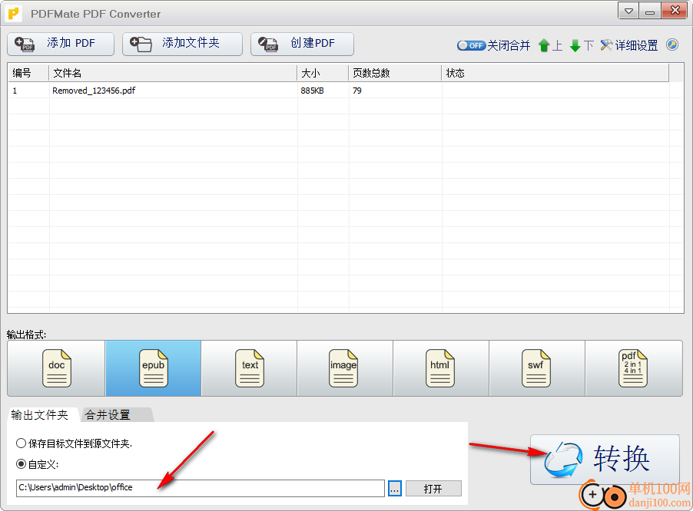The width and height of the screenshot is (693, 511).
Task: Click the Add PDF (添加 PDF) button
Action: click(x=61, y=44)
